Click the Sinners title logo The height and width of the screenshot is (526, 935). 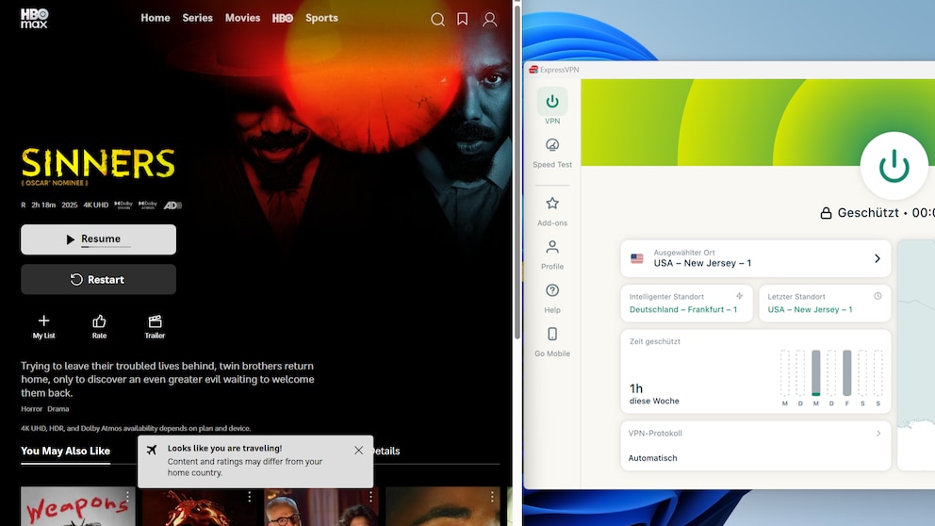click(x=98, y=163)
